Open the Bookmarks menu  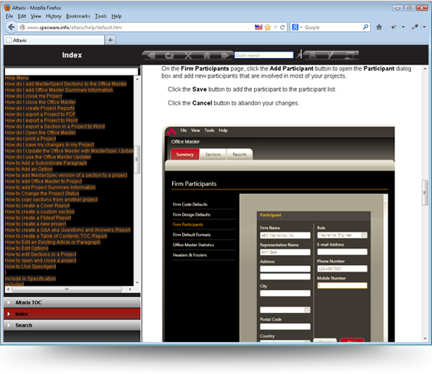tap(78, 16)
